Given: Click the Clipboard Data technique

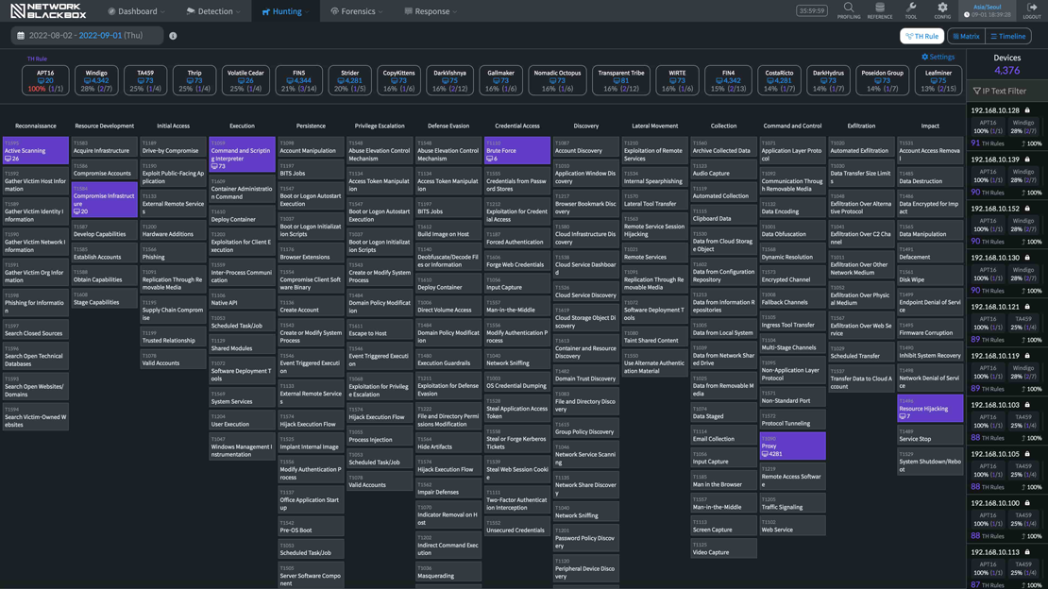Looking at the screenshot, I should tap(723, 215).
